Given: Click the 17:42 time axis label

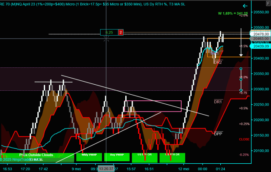Looking at the screenshot, I should tap(43, 169).
